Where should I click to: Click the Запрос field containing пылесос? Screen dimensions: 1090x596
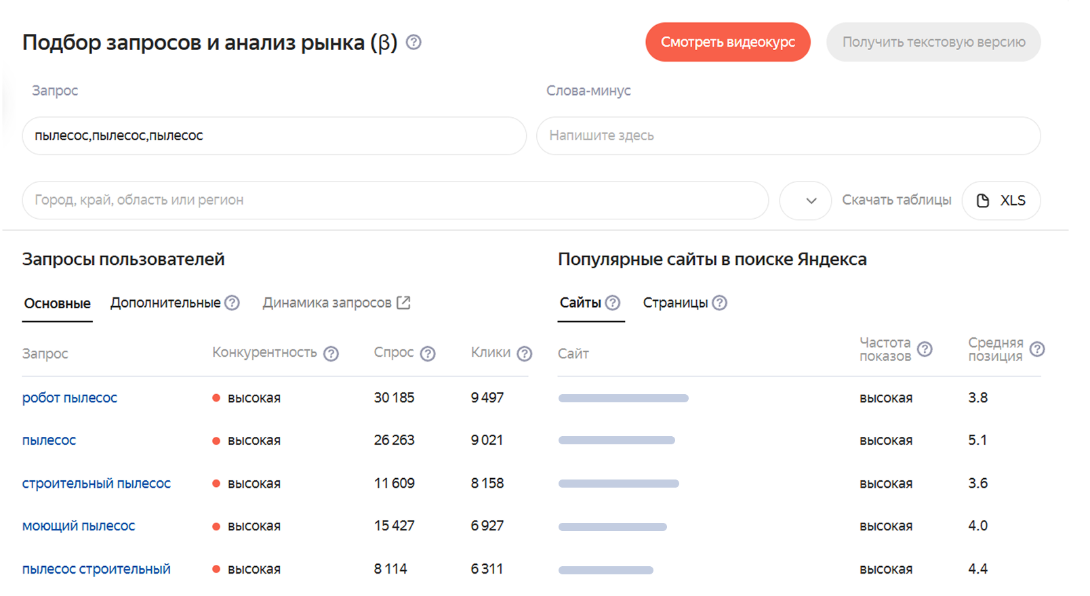tap(274, 136)
